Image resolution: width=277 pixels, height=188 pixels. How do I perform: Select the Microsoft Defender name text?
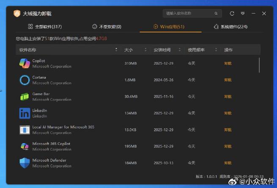pos(49,160)
